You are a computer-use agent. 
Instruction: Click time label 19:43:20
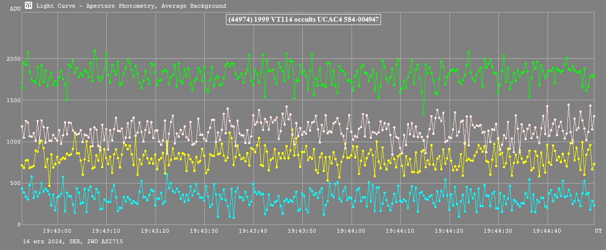pos(155,231)
